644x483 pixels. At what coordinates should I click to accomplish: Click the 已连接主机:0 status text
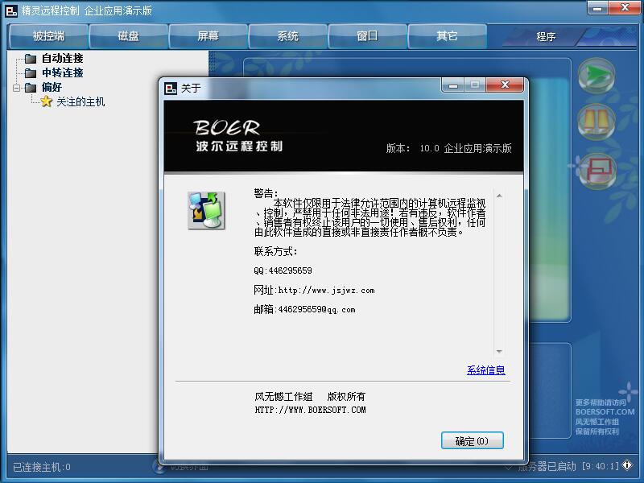(x=42, y=467)
